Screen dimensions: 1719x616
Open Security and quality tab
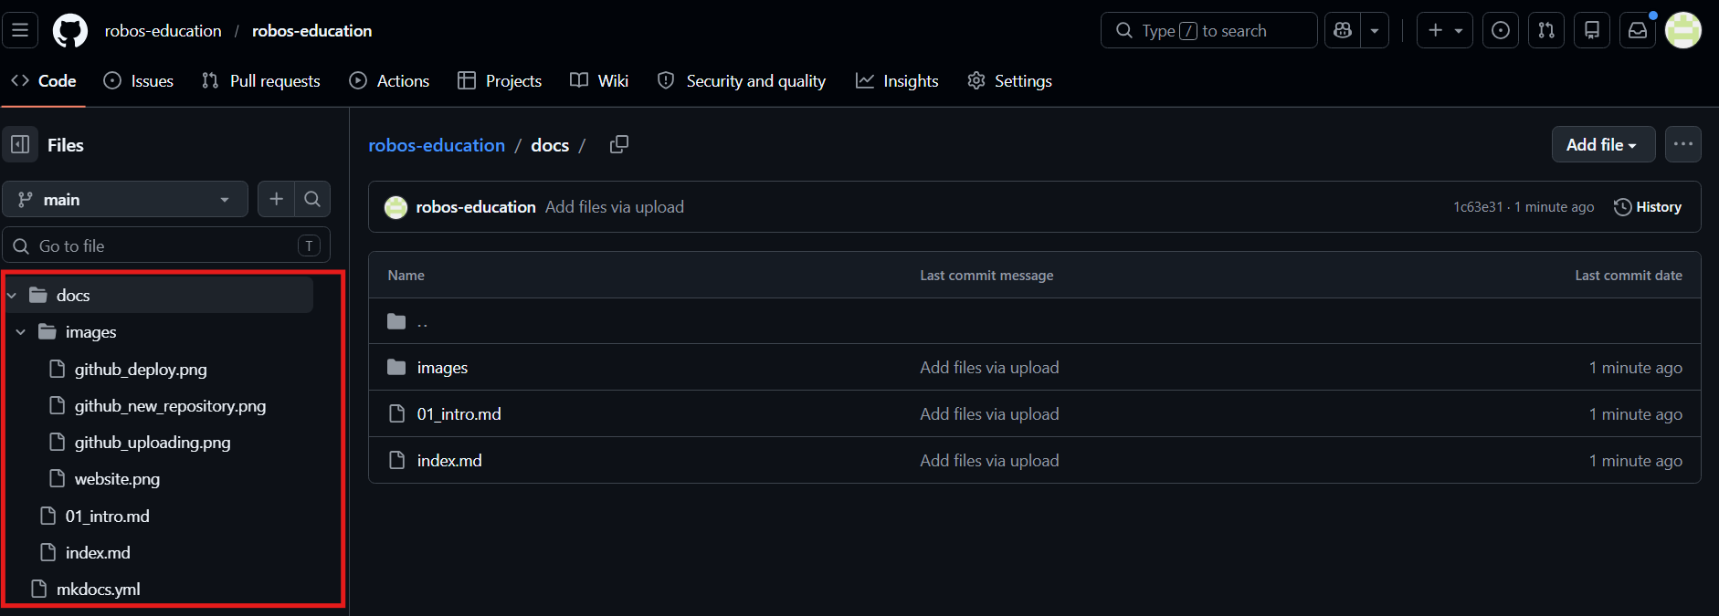click(x=742, y=81)
